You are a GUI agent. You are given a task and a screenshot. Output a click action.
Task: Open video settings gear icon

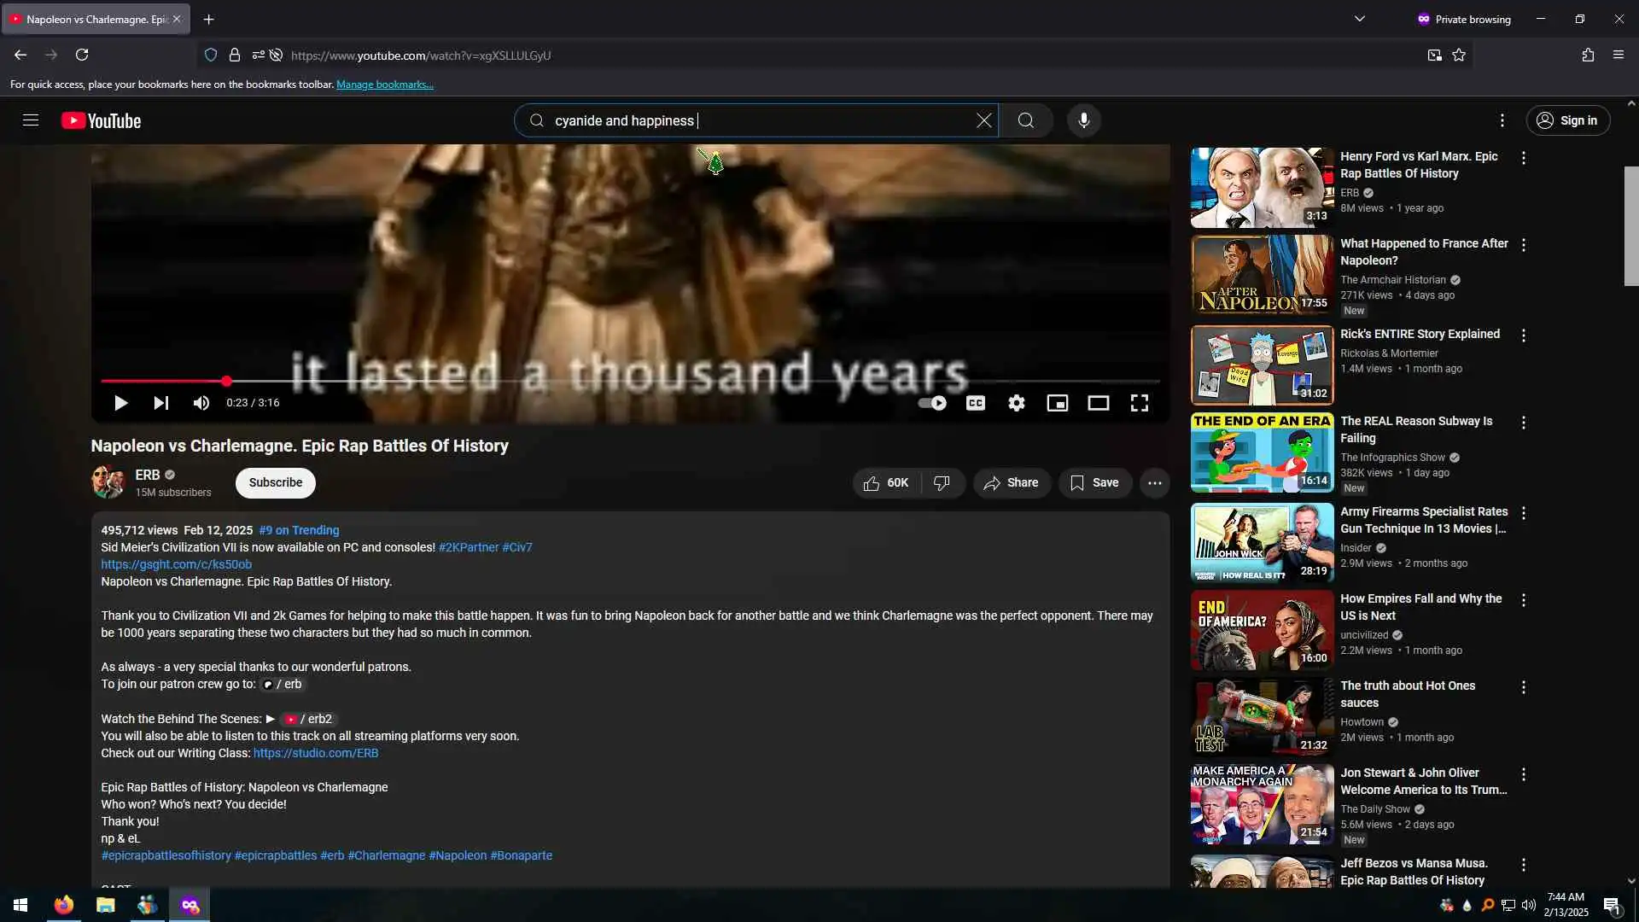click(1016, 403)
